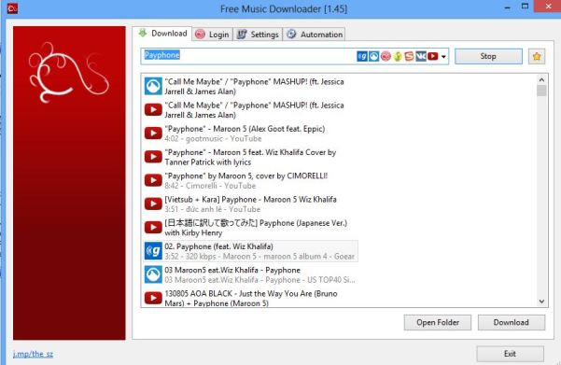Click the red logo banner image
Image resolution: width=561 pixels, height=365 pixels.
tap(69, 183)
